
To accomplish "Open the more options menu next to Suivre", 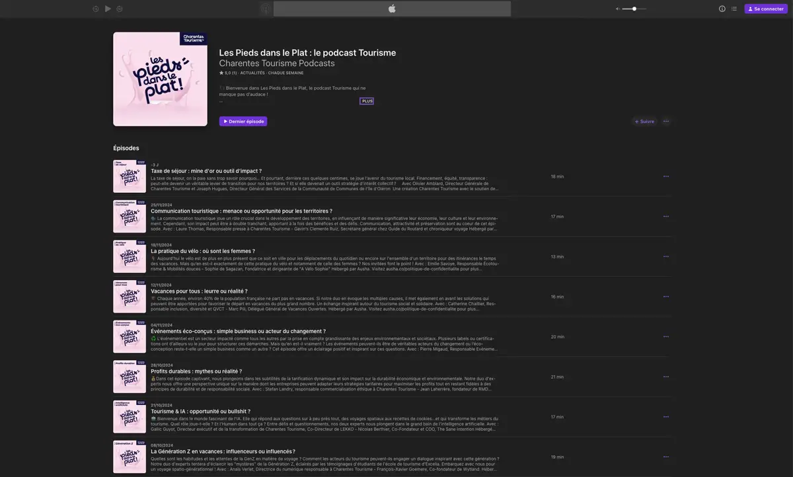I will tap(666, 122).
